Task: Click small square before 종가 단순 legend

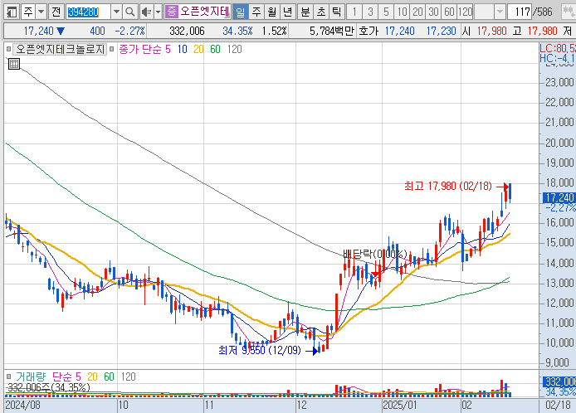Action: coord(112,49)
